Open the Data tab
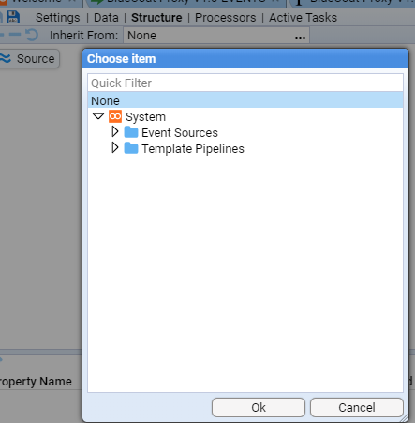The height and width of the screenshot is (423, 415). [x=106, y=18]
